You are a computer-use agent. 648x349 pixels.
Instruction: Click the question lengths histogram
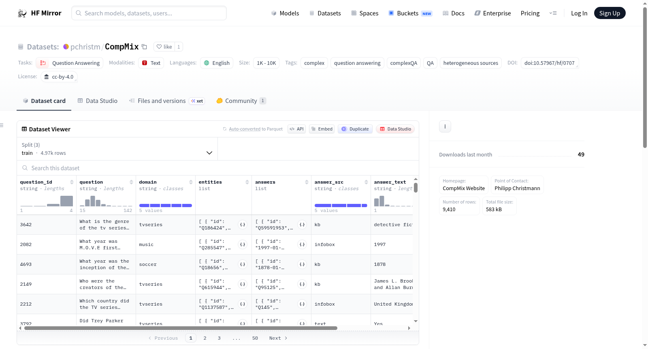coord(106,201)
